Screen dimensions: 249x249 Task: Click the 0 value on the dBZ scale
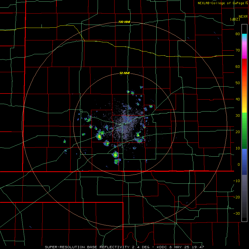point(239,165)
